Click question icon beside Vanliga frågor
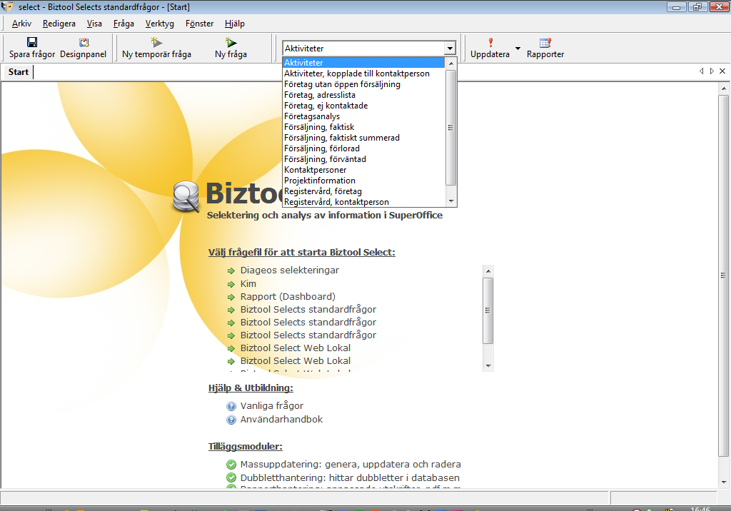731x511 pixels. 231,406
